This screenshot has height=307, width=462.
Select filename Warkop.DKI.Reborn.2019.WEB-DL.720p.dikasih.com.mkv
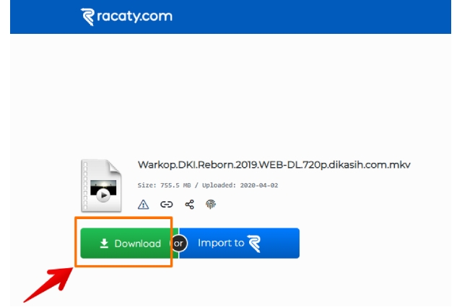pyautogui.click(x=274, y=165)
